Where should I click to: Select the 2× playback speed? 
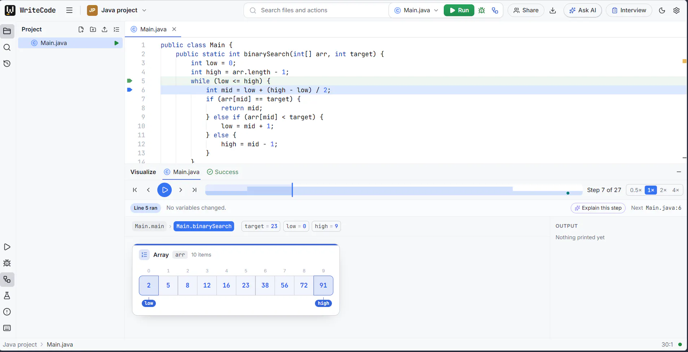tap(663, 190)
